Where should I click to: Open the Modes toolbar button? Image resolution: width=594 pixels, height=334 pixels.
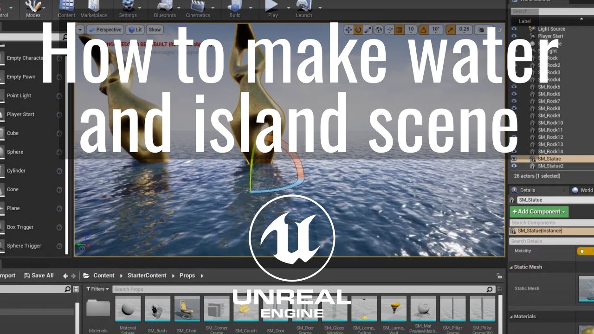tap(33, 9)
